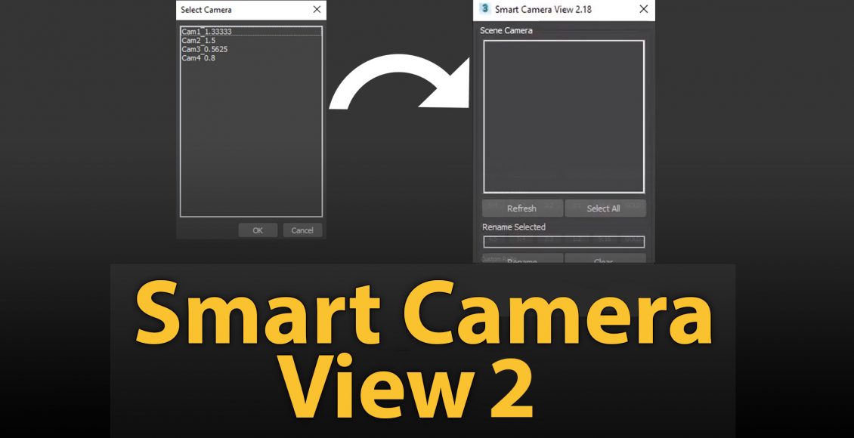Click the Smart Camera View 2.18 title text
854x438 pixels.
click(x=542, y=10)
